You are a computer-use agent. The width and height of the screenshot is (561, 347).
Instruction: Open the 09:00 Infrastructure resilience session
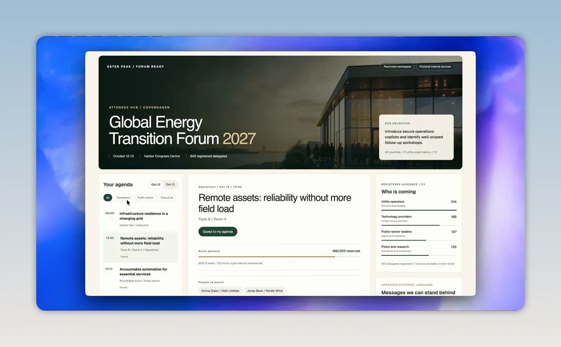pyautogui.click(x=140, y=219)
